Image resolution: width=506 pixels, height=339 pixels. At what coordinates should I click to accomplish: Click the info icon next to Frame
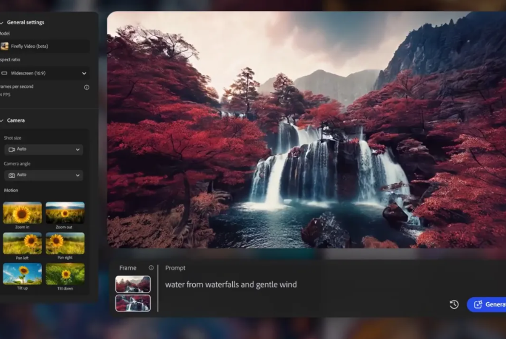[x=151, y=268]
